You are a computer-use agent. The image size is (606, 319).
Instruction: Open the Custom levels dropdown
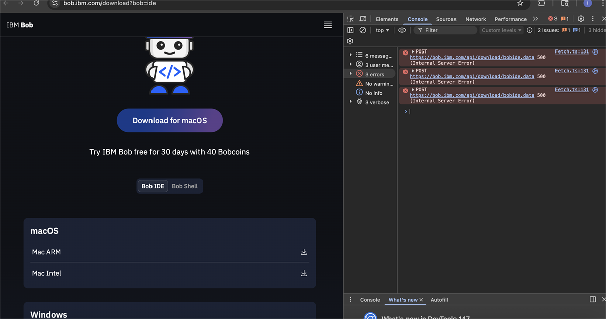(x=501, y=30)
